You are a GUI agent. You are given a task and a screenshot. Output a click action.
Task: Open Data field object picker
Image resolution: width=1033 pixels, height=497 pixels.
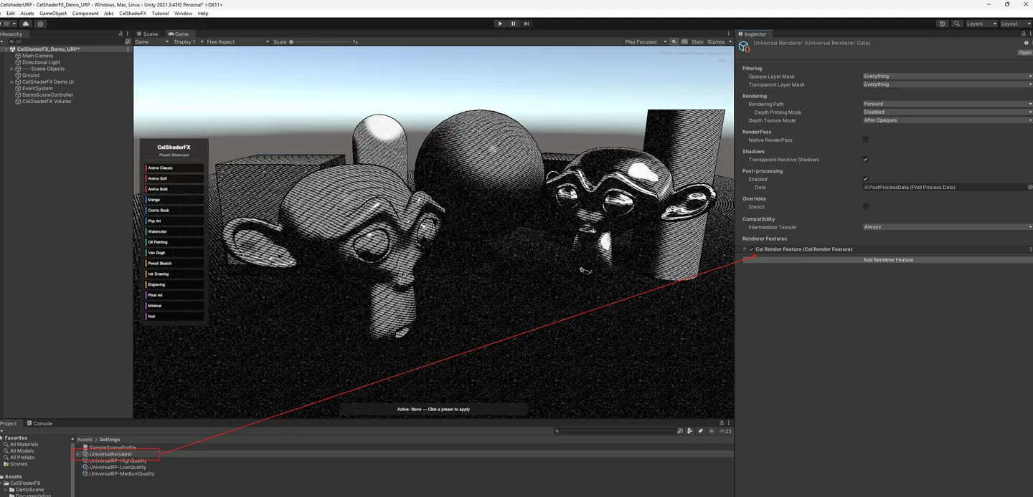[x=1030, y=187]
